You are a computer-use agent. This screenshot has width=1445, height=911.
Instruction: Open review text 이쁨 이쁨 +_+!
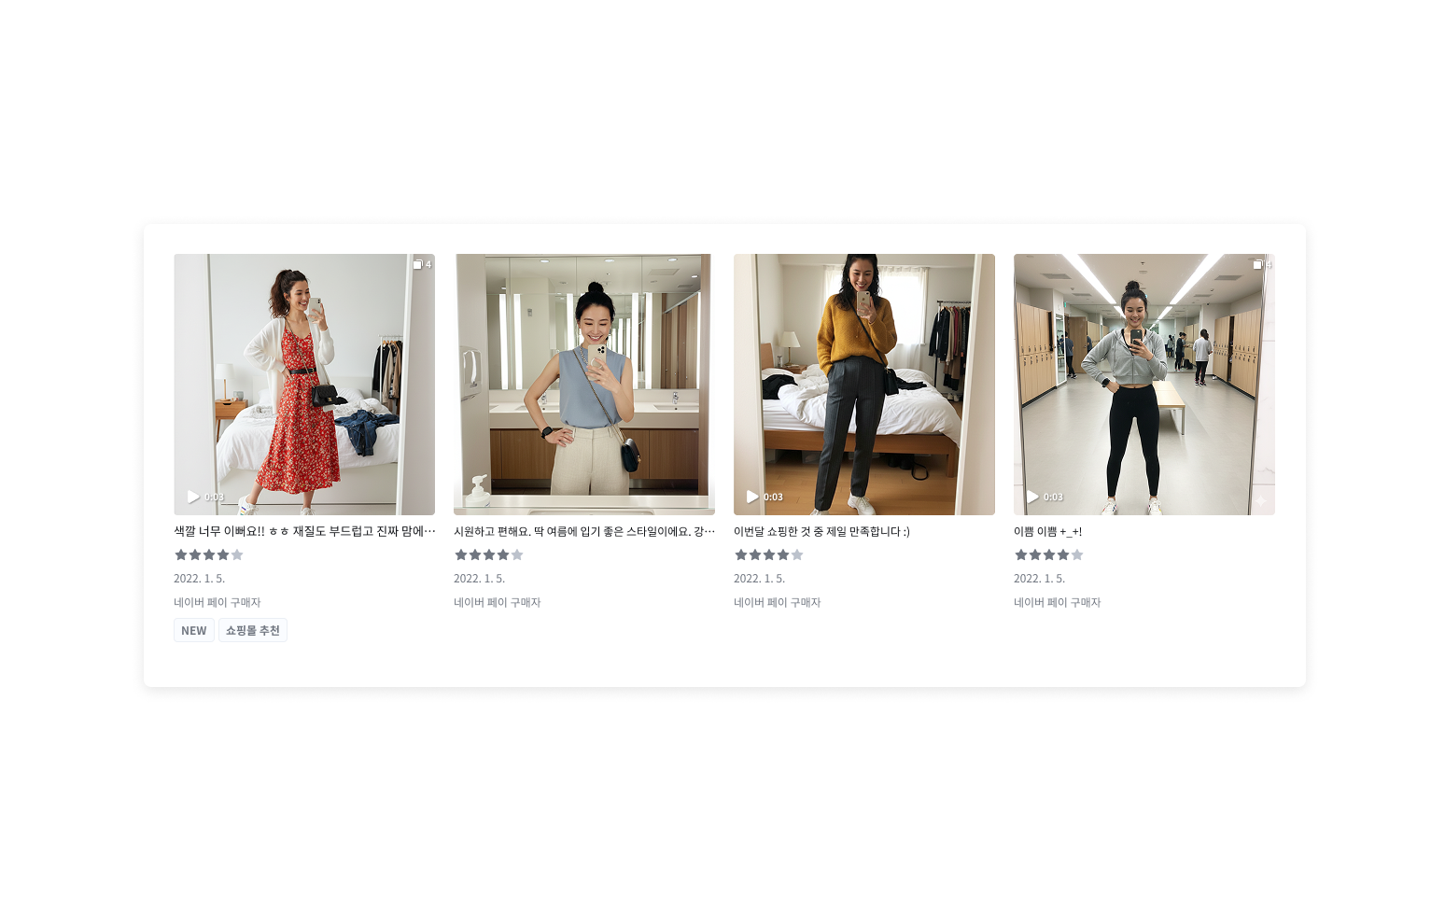1047,531
